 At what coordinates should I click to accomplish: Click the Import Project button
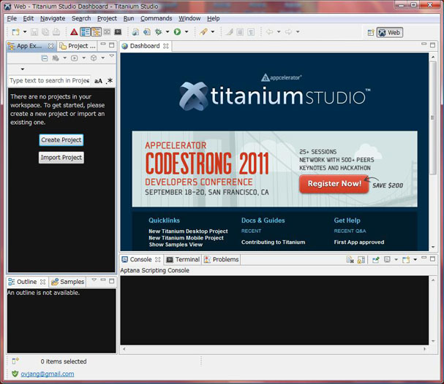coord(61,158)
